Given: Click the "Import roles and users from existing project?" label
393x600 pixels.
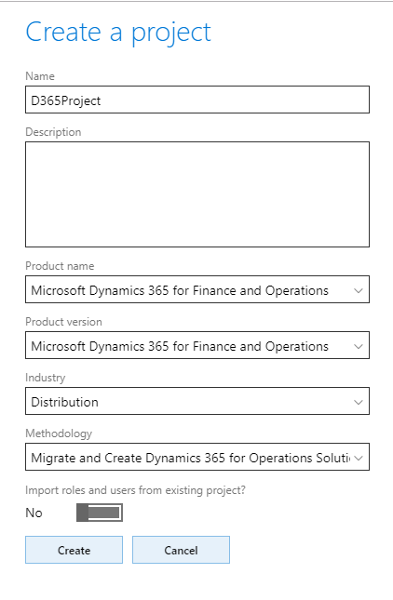Looking at the screenshot, I should 135,490.
